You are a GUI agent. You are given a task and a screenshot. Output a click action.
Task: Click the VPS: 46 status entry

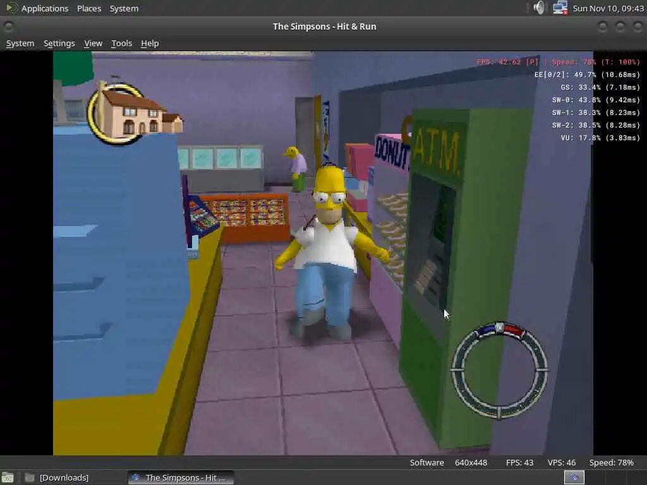[x=561, y=463]
